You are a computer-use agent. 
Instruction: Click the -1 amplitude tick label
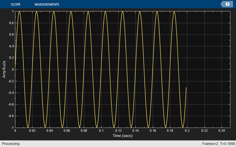12,128
